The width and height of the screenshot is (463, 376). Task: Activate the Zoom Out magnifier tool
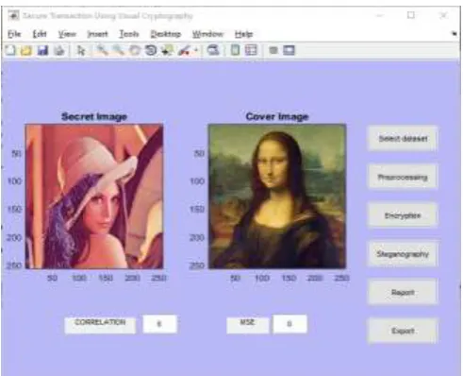tap(118, 50)
